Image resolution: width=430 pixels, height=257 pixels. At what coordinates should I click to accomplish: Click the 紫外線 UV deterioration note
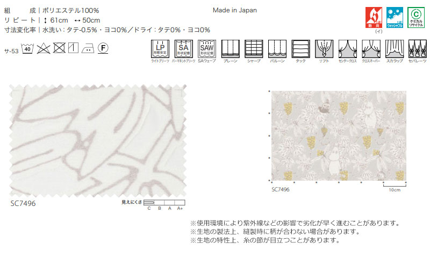[295, 223]
